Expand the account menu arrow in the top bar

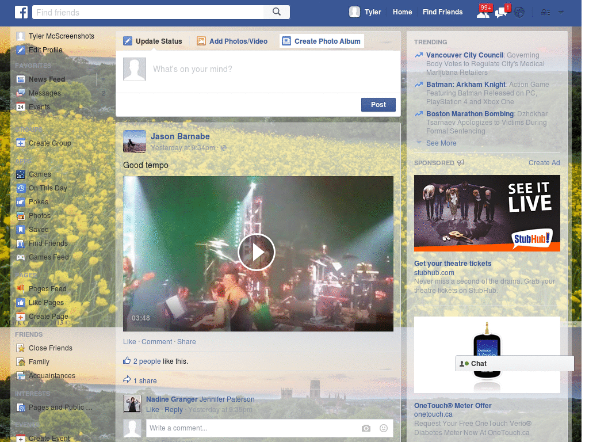[x=561, y=13]
